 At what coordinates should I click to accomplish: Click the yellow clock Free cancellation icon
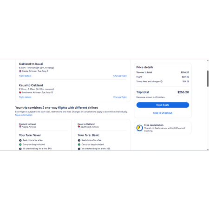[139, 128]
